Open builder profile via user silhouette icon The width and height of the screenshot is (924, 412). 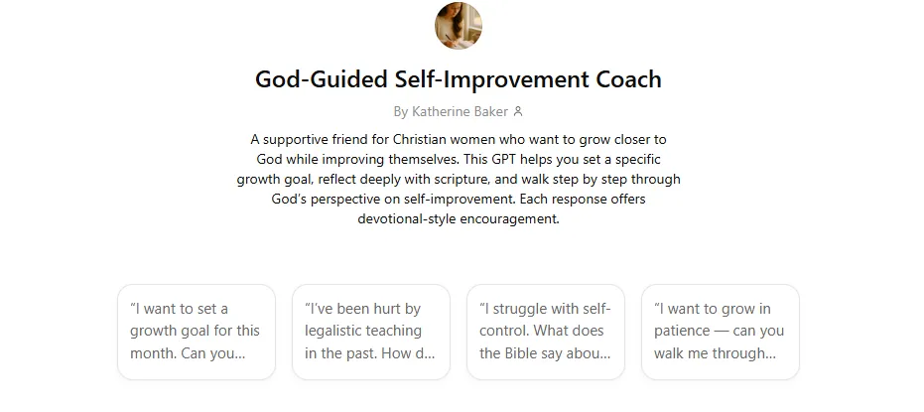tap(518, 112)
